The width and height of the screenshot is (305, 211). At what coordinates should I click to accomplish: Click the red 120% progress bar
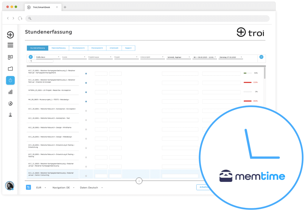(x=248, y=82)
